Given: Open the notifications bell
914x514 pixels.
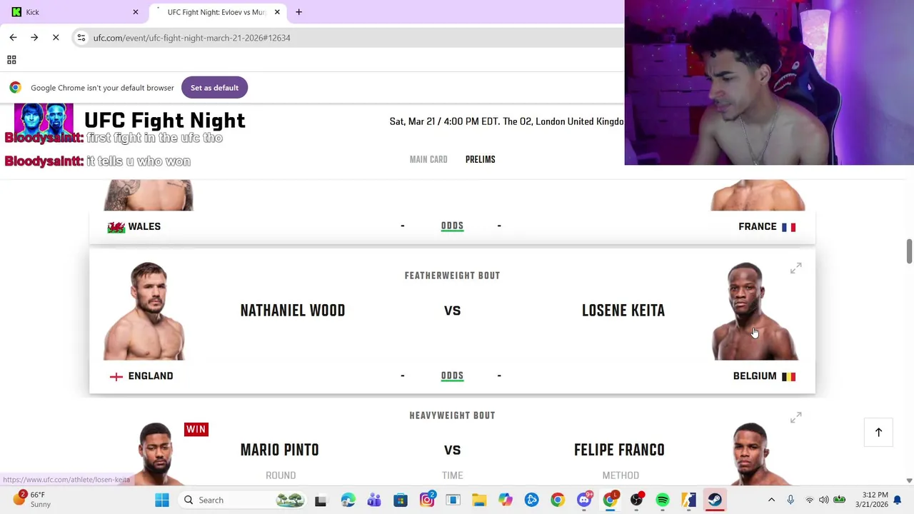Looking at the screenshot, I should [898, 500].
